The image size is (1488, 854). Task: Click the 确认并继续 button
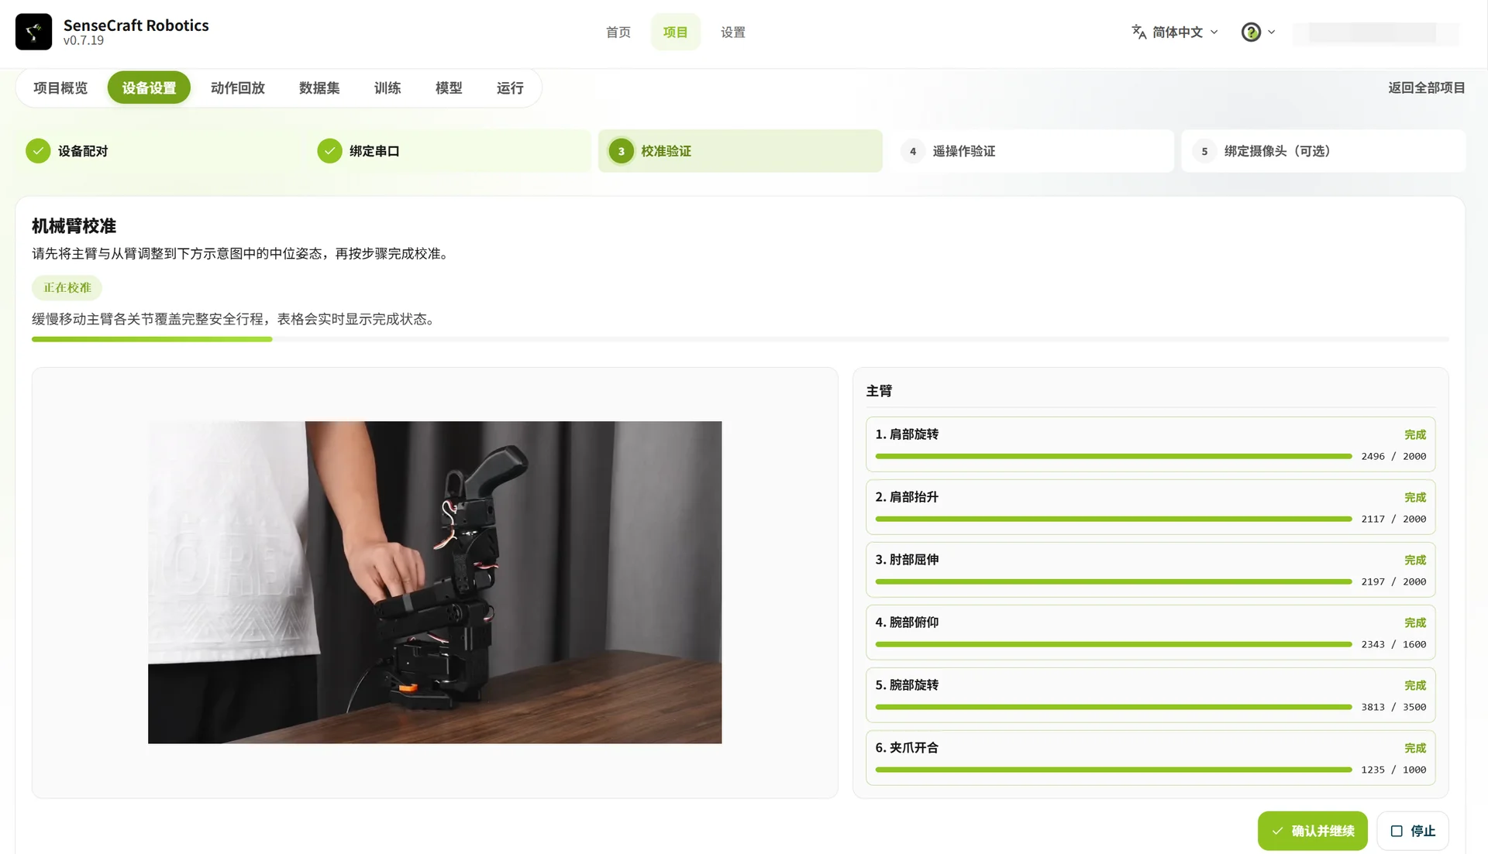coord(1312,831)
